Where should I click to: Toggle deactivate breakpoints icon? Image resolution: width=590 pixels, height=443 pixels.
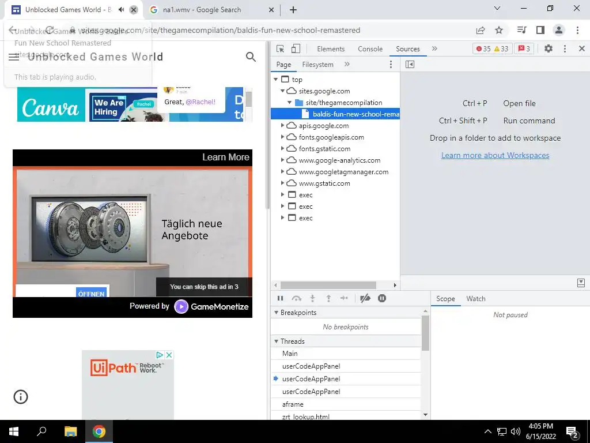(x=365, y=298)
